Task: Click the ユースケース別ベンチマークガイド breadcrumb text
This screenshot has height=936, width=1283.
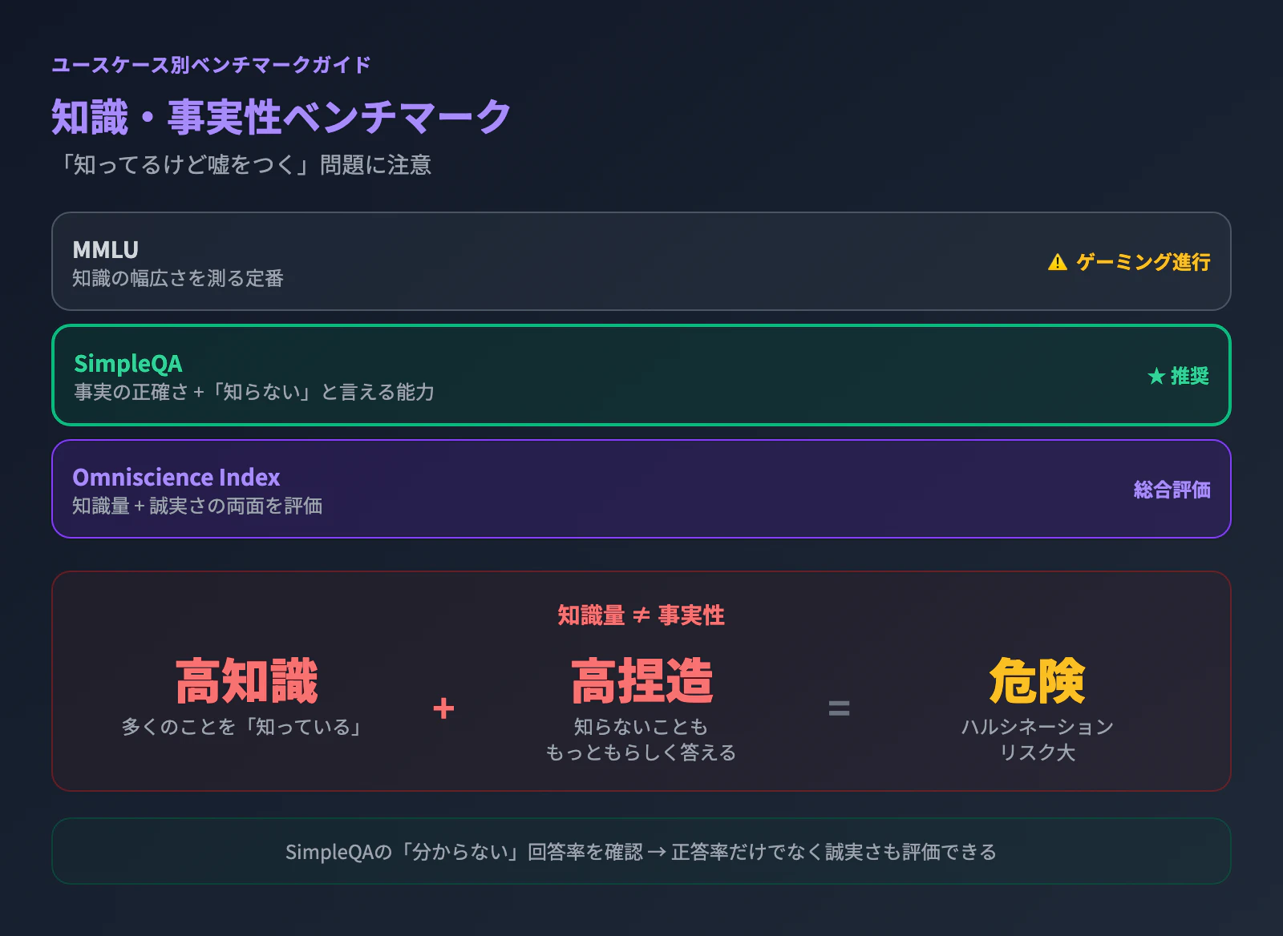Action: tap(211, 65)
